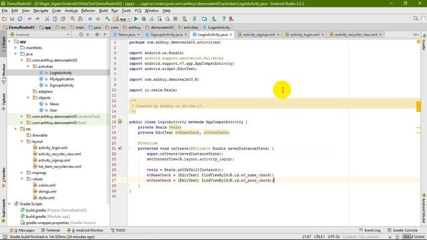The height and width of the screenshot is (240, 427).
Task: Click the activities breadcrumb in navigation bar
Action: 188,27
